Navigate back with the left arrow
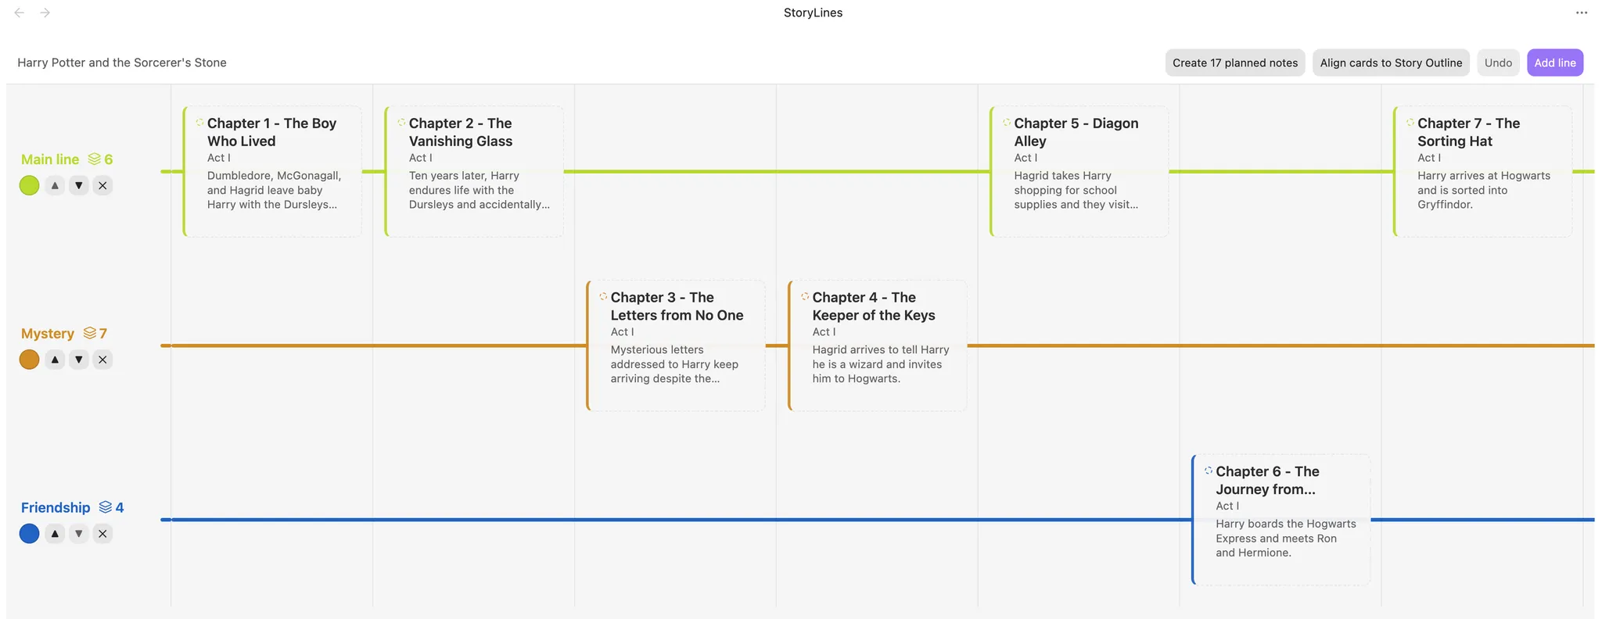 pos(20,13)
